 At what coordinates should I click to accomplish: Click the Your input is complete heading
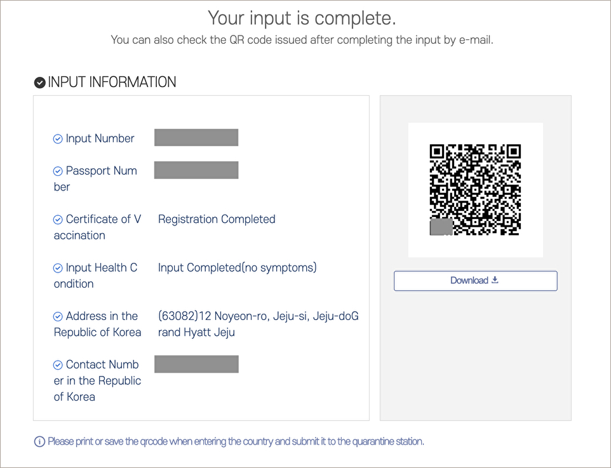click(x=302, y=18)
